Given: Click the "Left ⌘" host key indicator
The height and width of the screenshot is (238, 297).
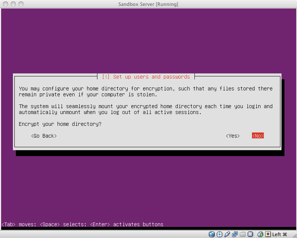Looking at the screenshot, I should (280, 234).
